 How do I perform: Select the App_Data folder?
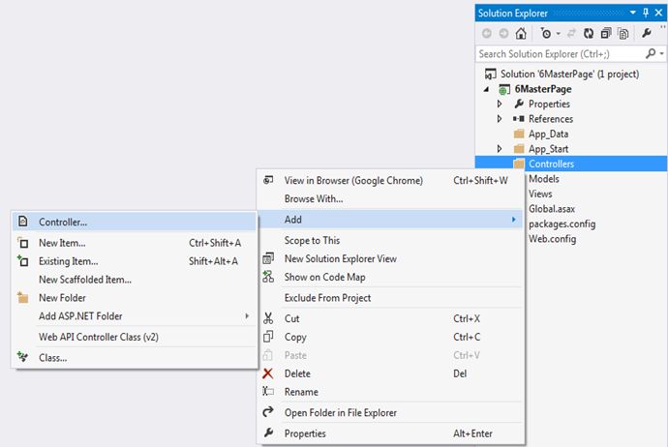pos(548,134)
